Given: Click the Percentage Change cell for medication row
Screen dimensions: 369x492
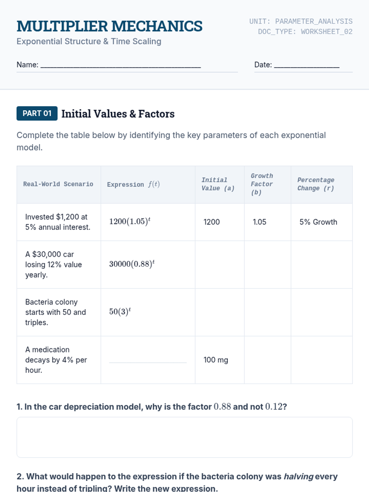Looking at the screenshot, I should click(322, 360).
